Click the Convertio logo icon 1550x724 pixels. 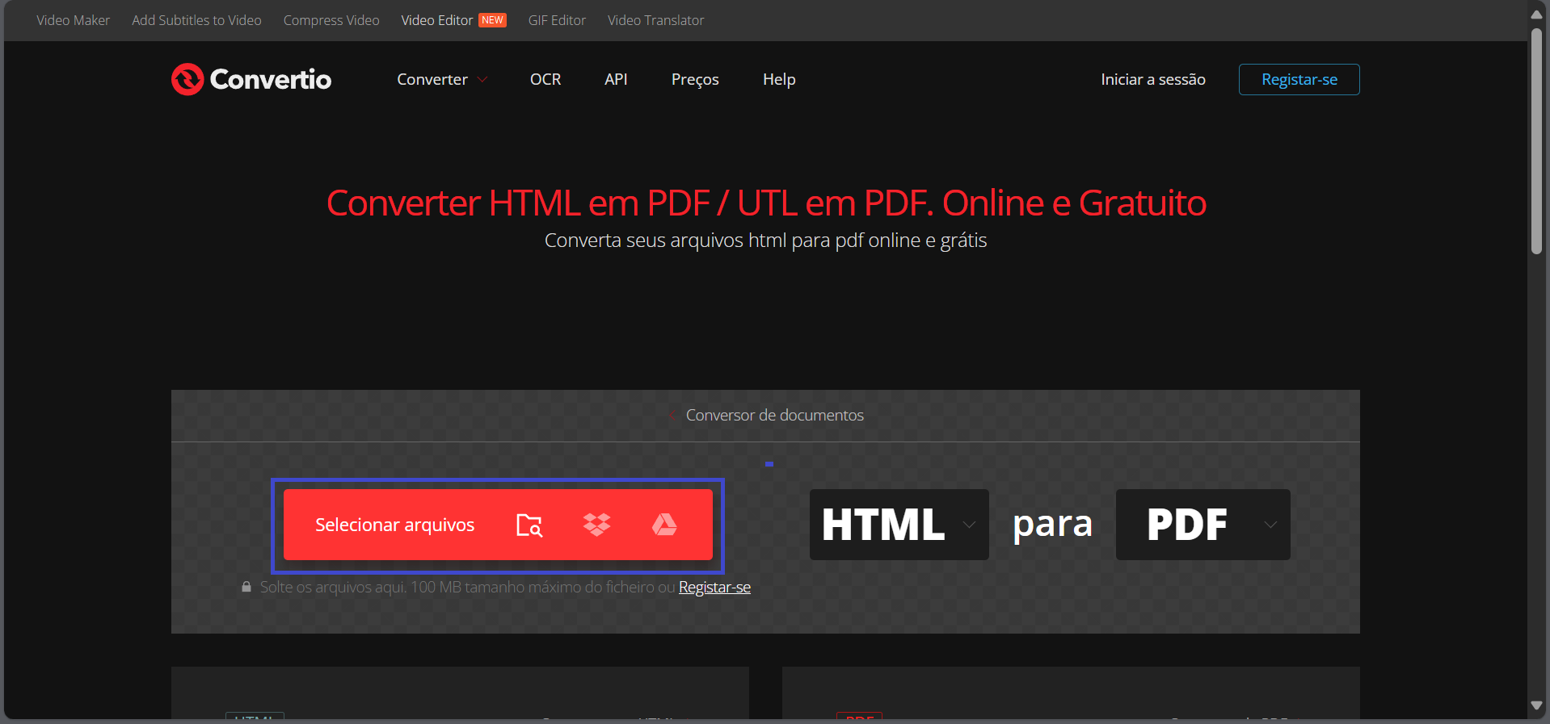point(187,79)
